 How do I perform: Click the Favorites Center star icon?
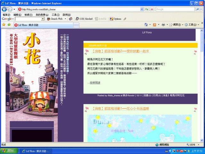click(4, 25)
